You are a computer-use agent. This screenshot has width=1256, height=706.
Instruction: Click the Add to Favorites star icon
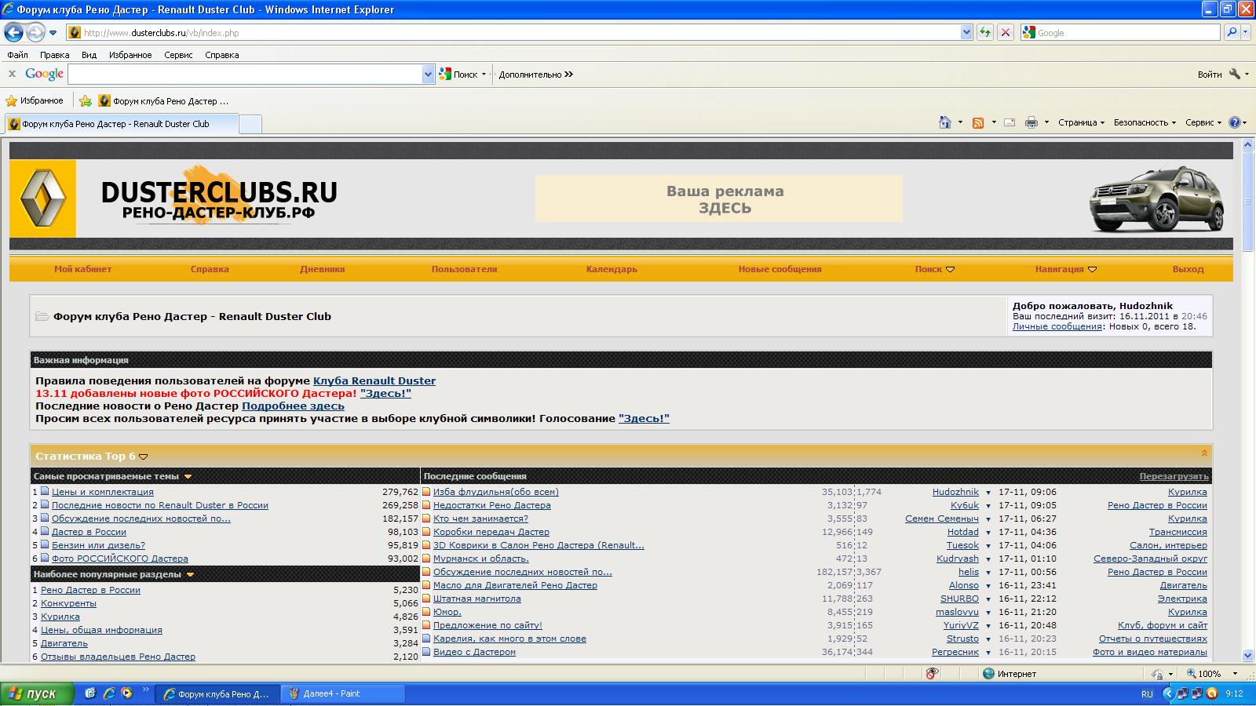[86, 100]
